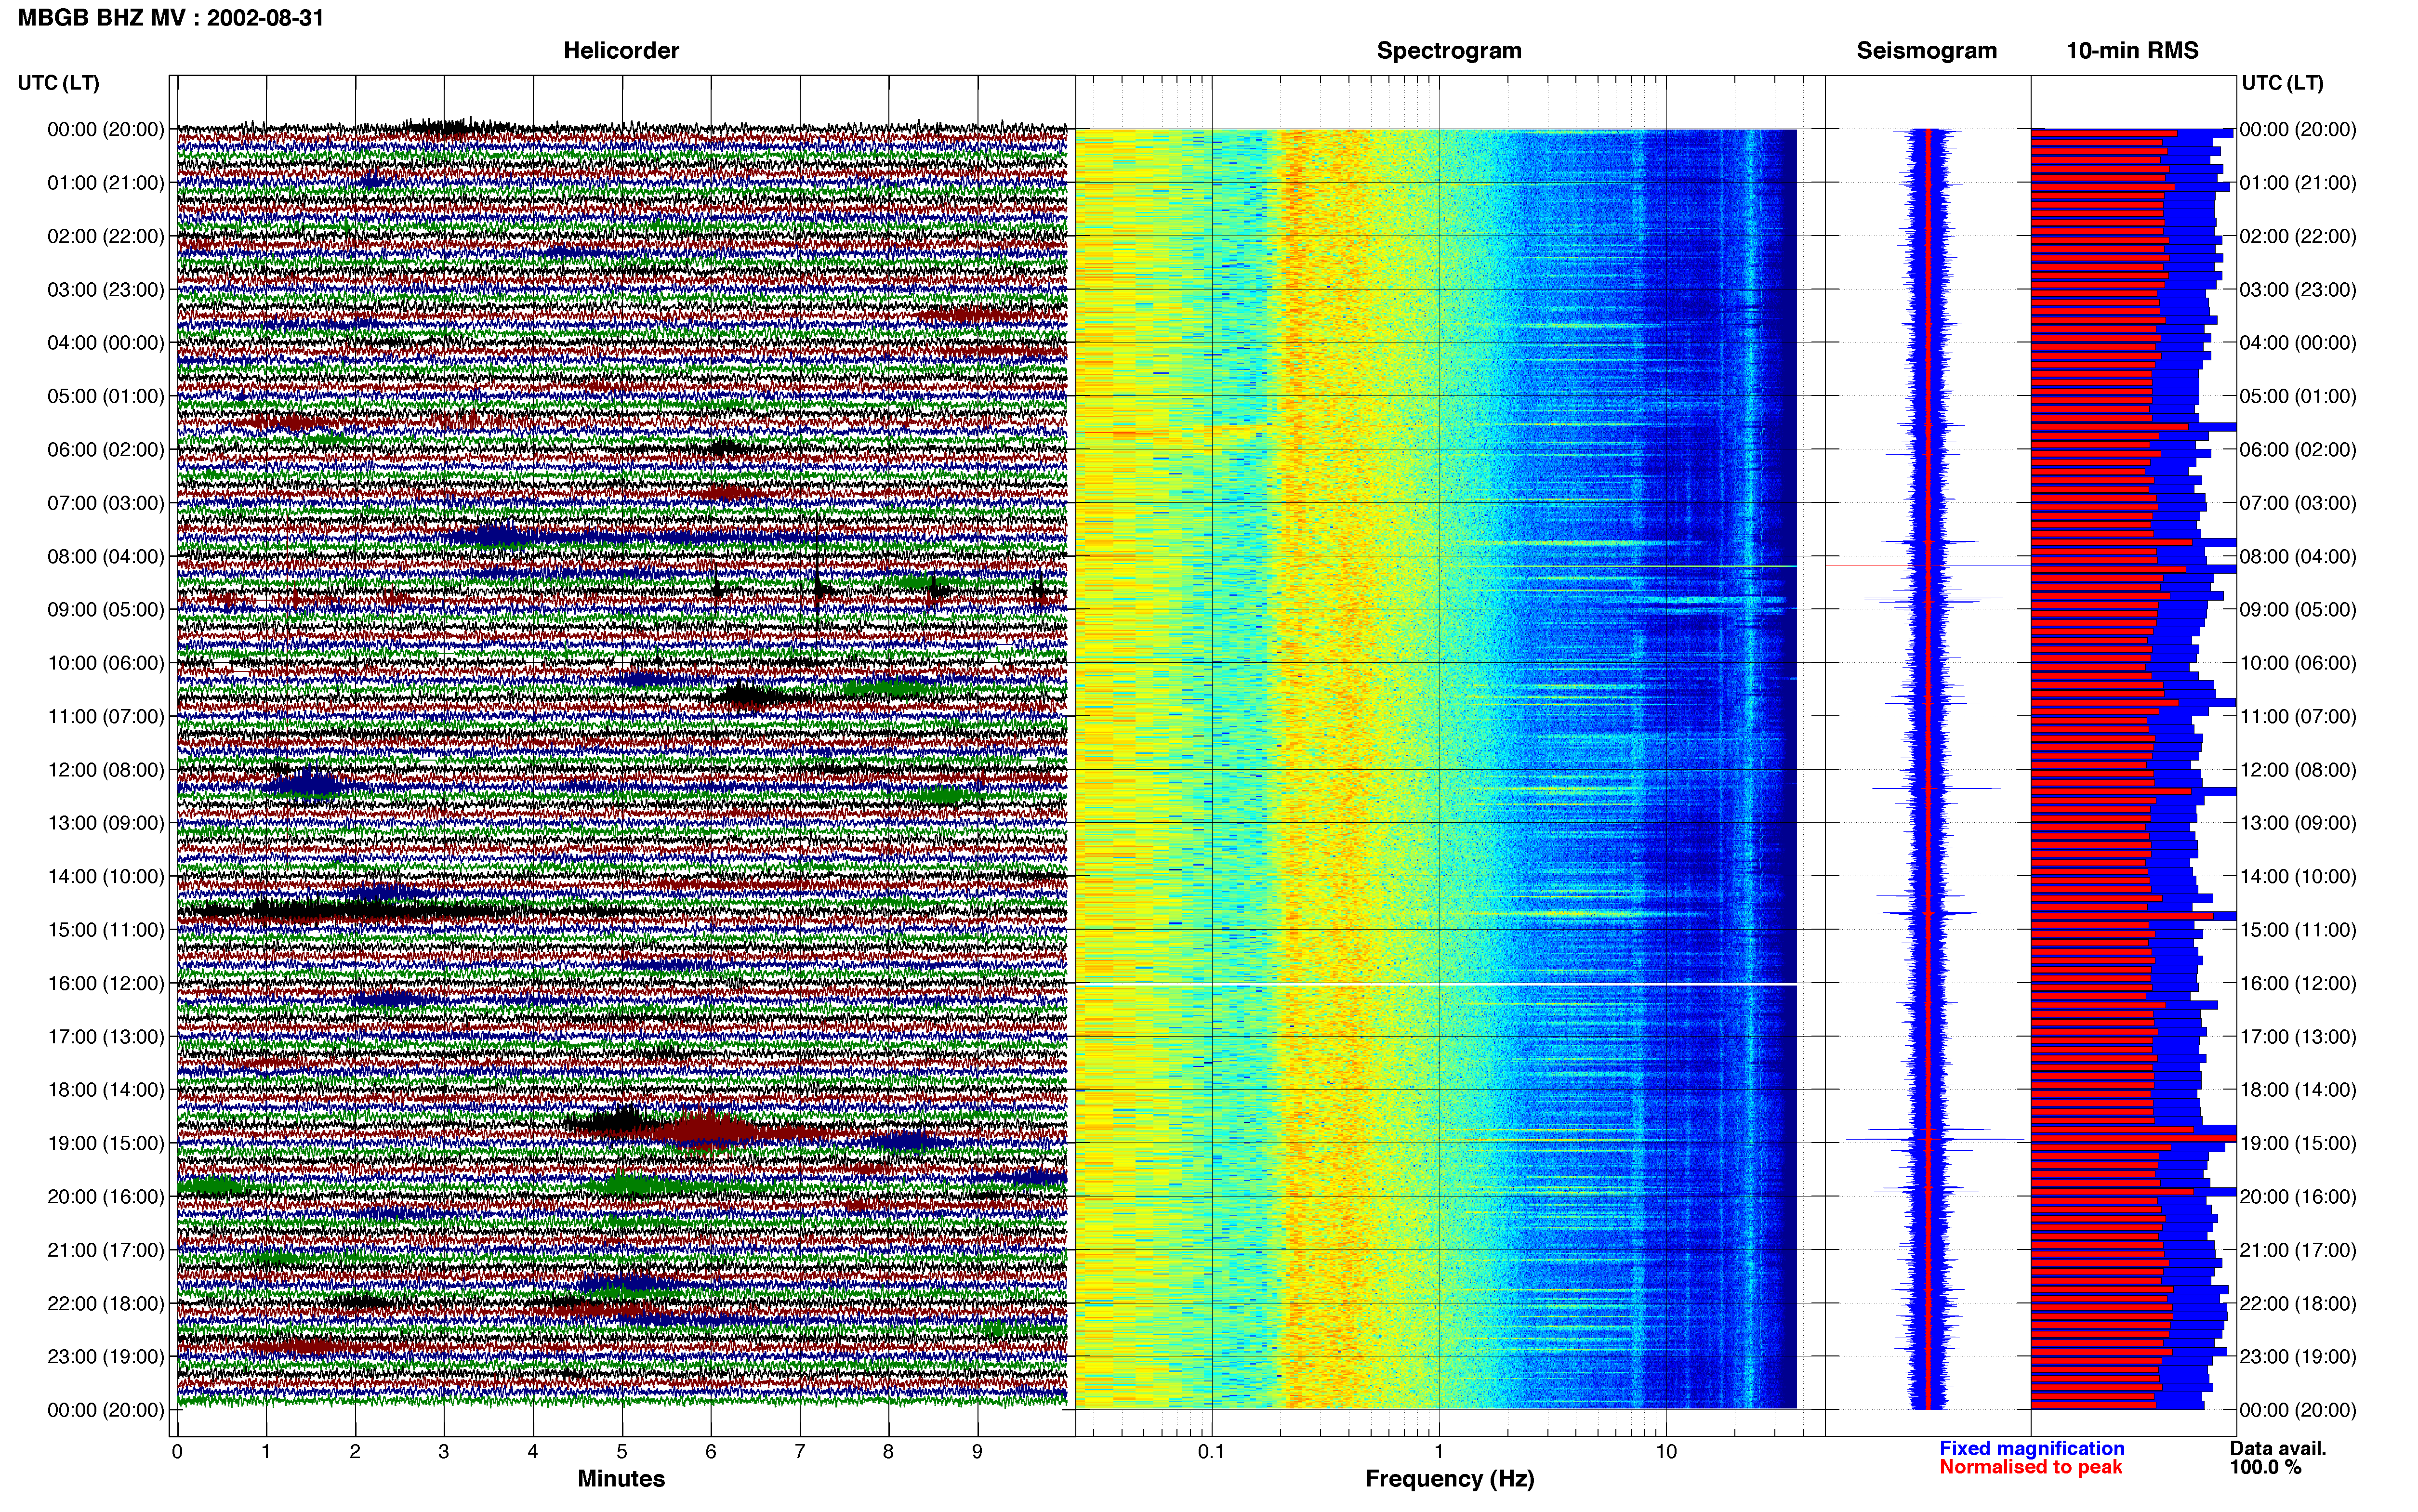Click left time label '18:00 (14:00)'
The width and height of the screenshot is (2418, 1512).
106,1090
